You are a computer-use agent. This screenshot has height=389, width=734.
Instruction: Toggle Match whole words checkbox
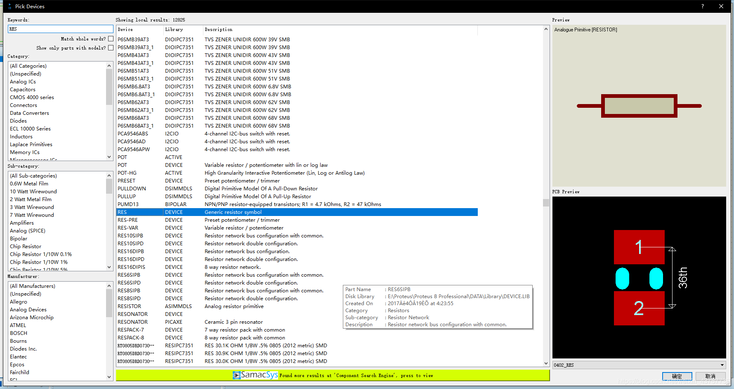point(111,39)
